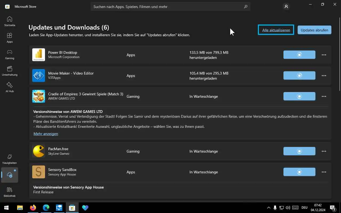The height and width of the screenshot is (213, 341).
Task: Expand release notes via Mehr anzeigen
Action: click(x=46, y=134)
